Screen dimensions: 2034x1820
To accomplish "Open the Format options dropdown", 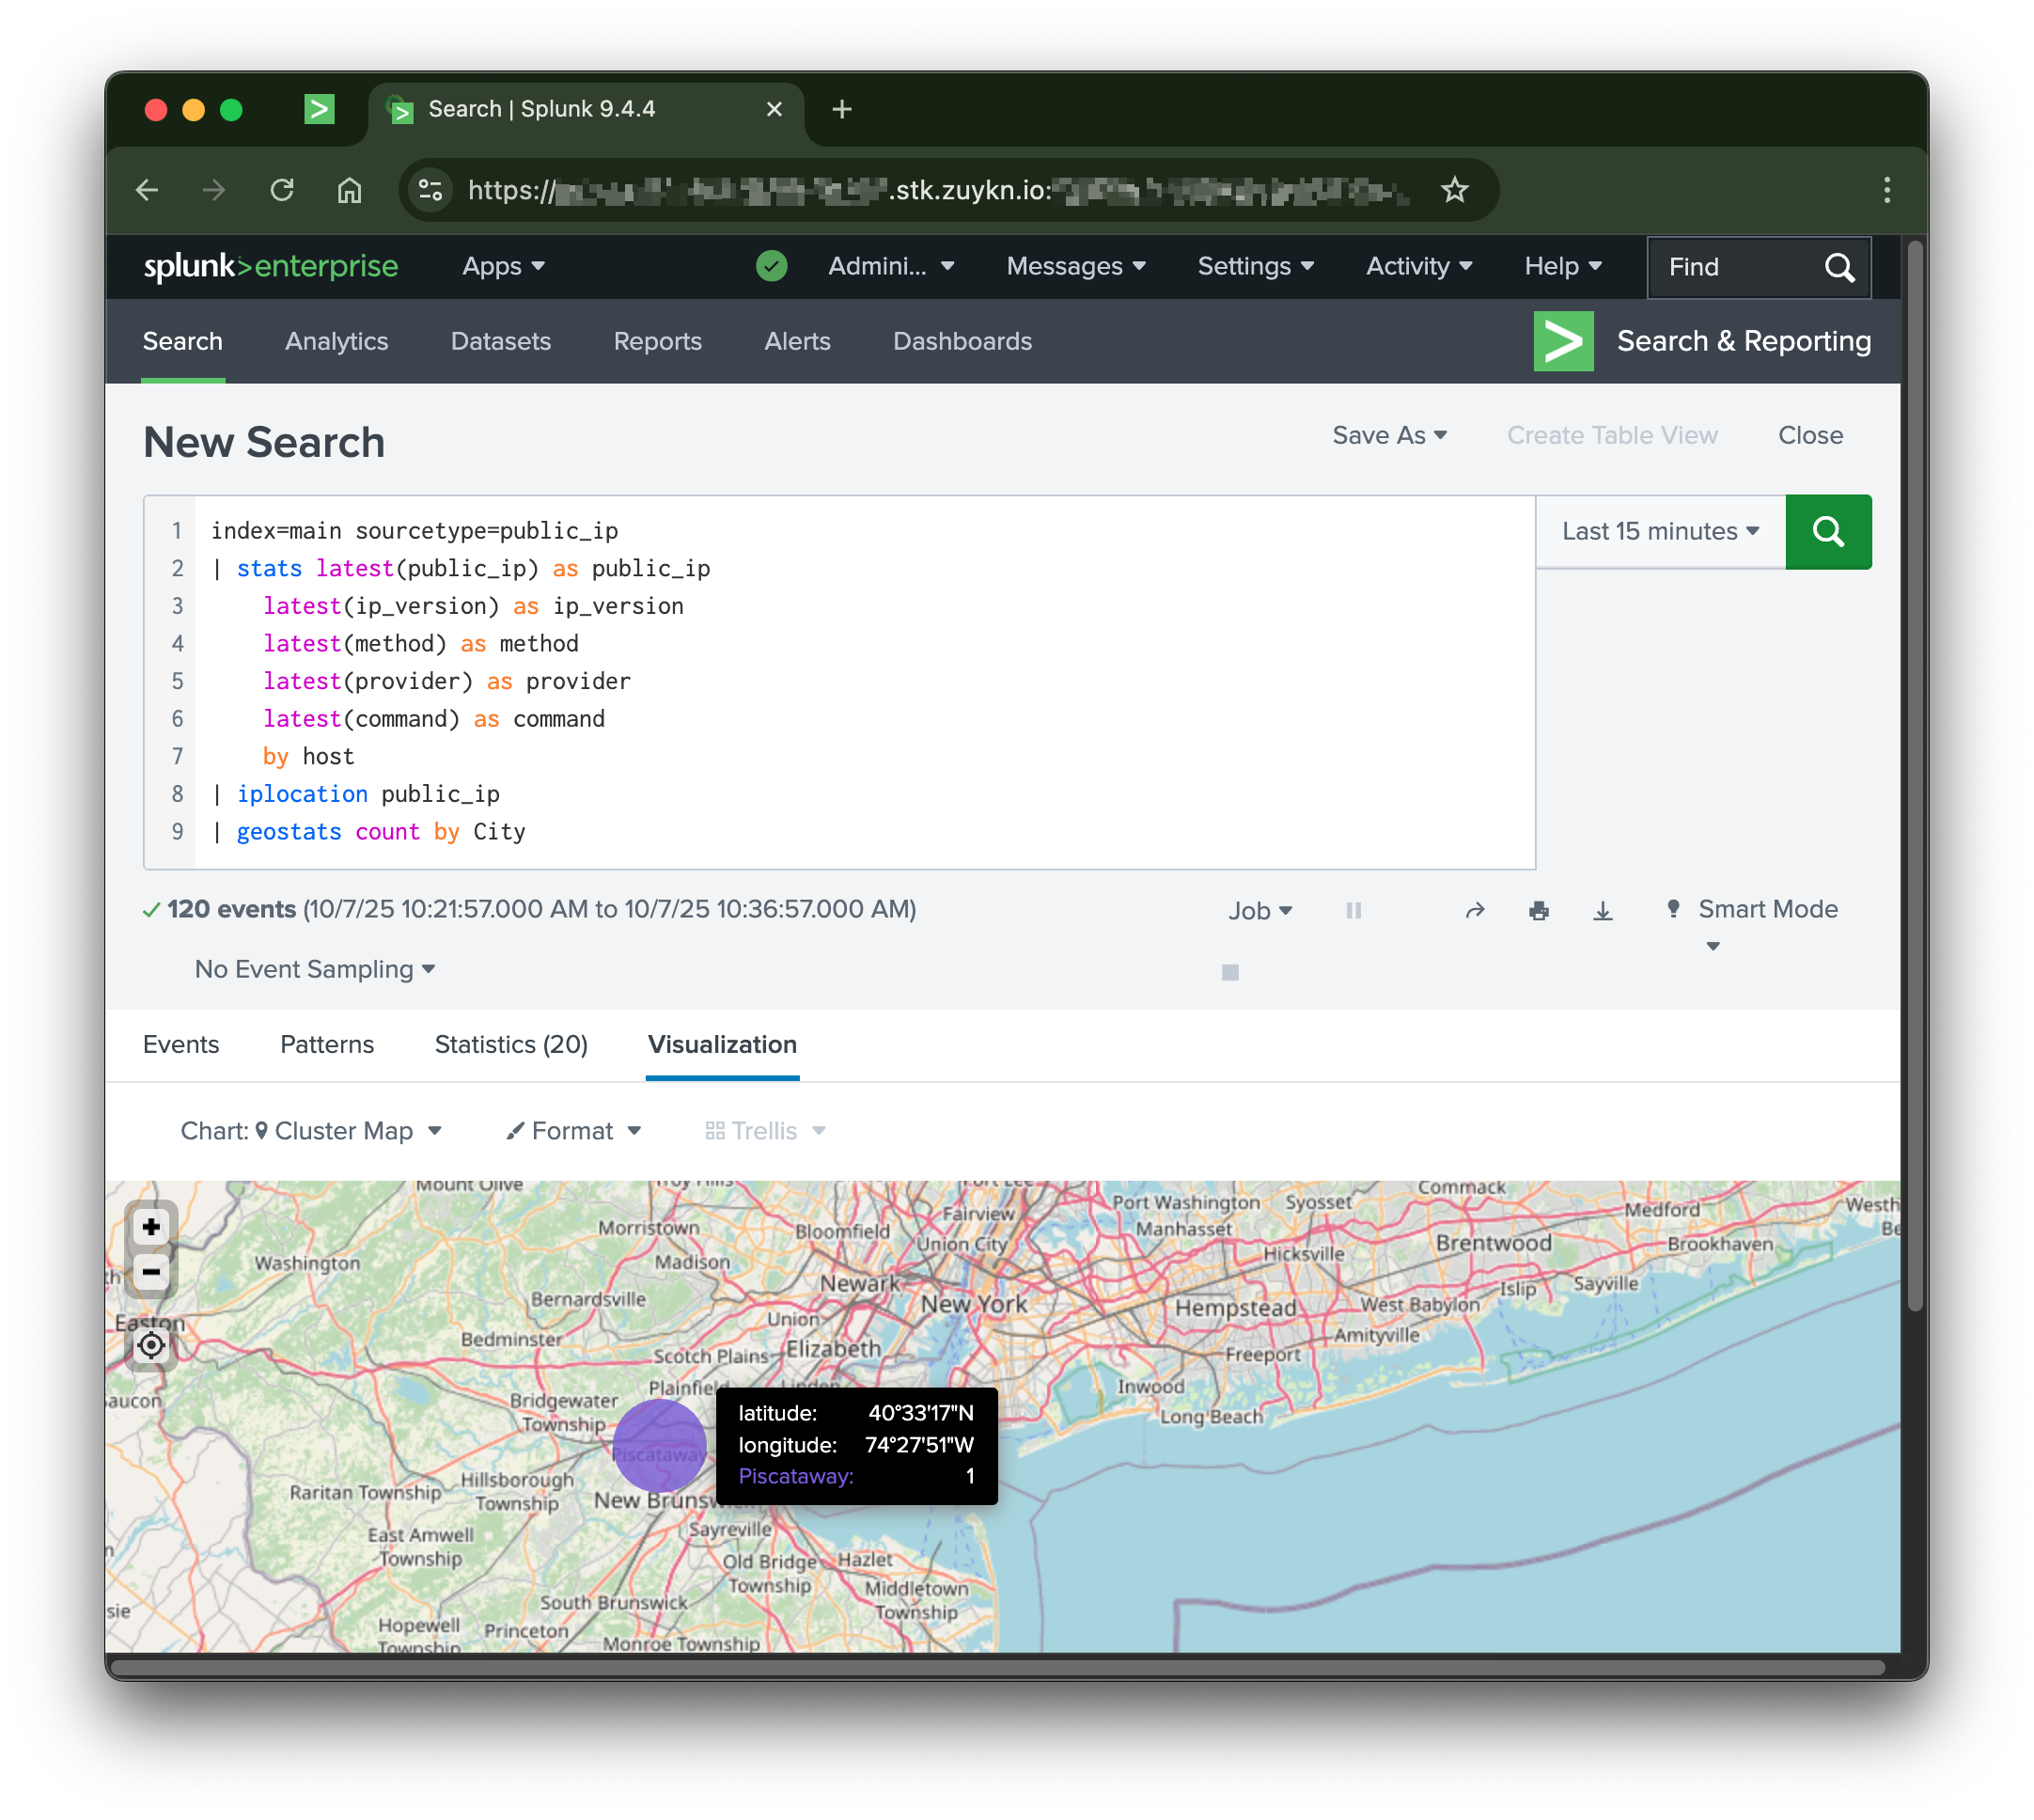I will coord(572,1131).
